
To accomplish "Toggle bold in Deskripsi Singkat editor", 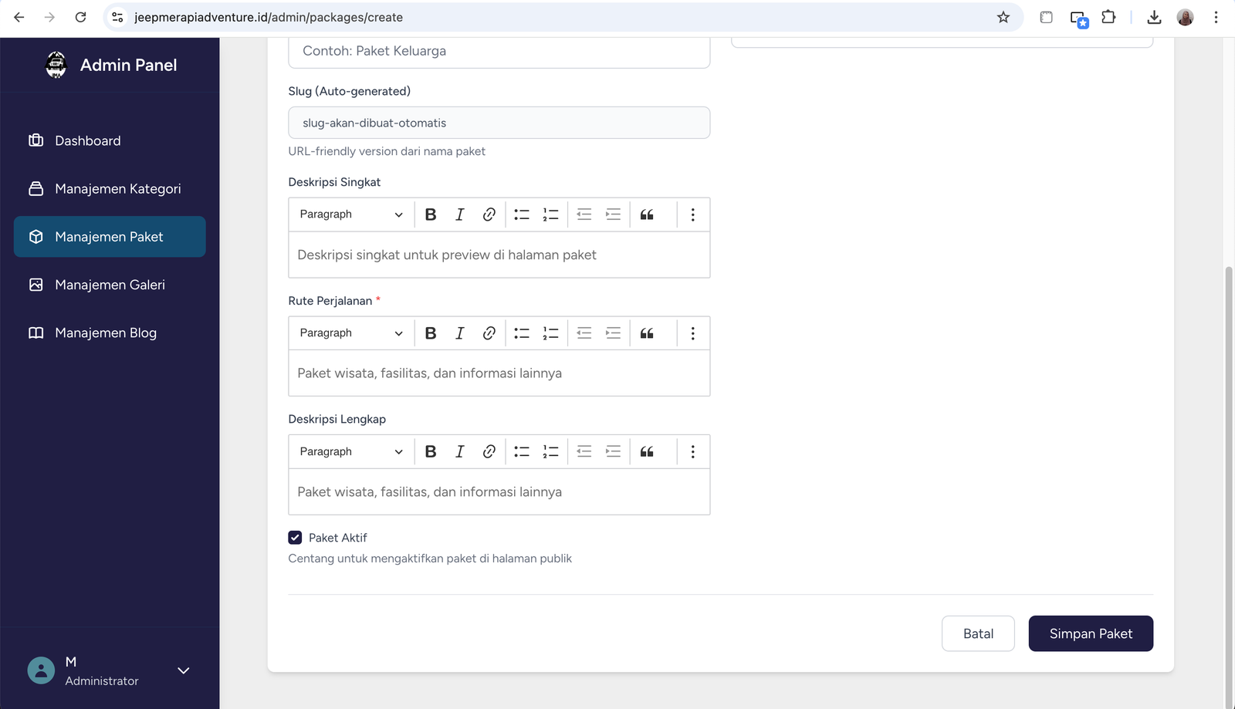I will tap(431, 214).
